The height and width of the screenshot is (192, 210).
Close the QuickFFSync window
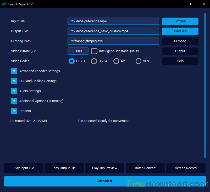click(203, 4)
